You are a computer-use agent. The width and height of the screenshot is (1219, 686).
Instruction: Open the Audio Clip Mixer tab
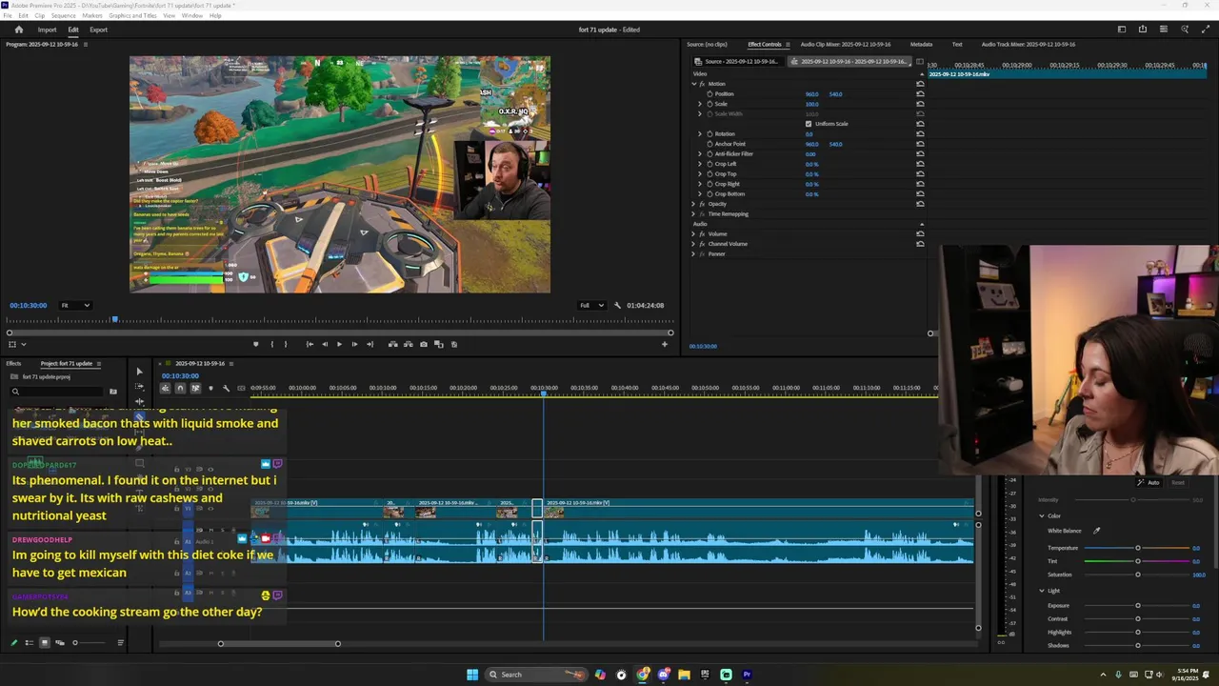coord(846,44)
